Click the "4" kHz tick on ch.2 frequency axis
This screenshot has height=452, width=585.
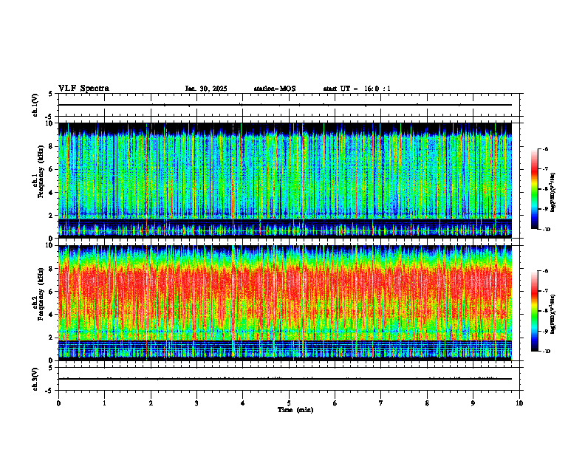(x=51, y=315)
